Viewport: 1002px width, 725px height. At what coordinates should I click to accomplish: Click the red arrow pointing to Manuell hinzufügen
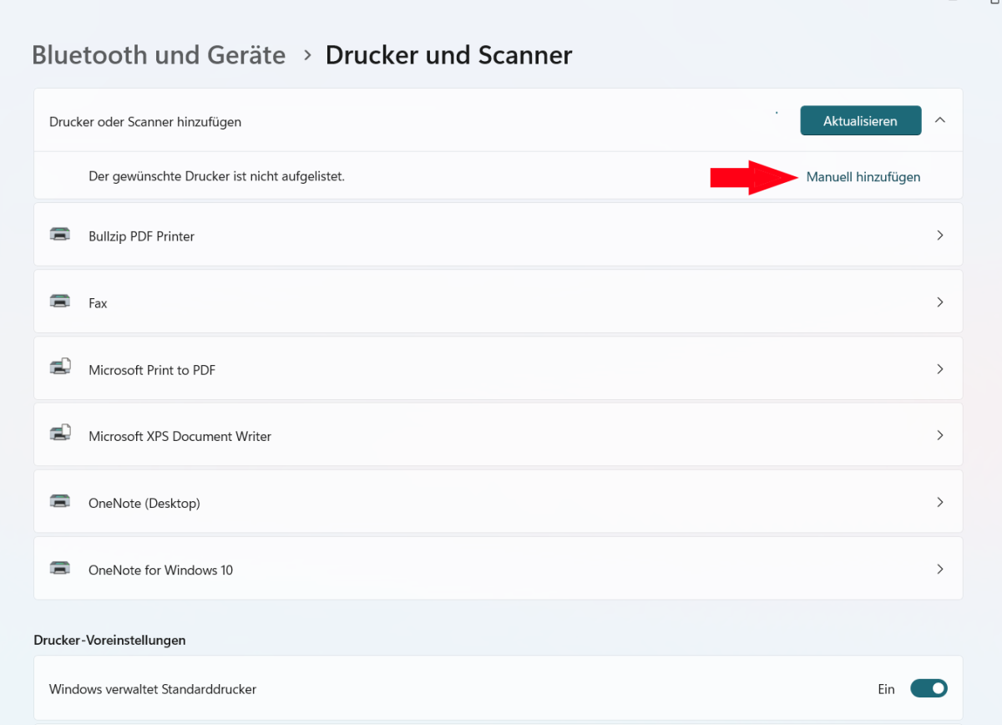point(751,177)
